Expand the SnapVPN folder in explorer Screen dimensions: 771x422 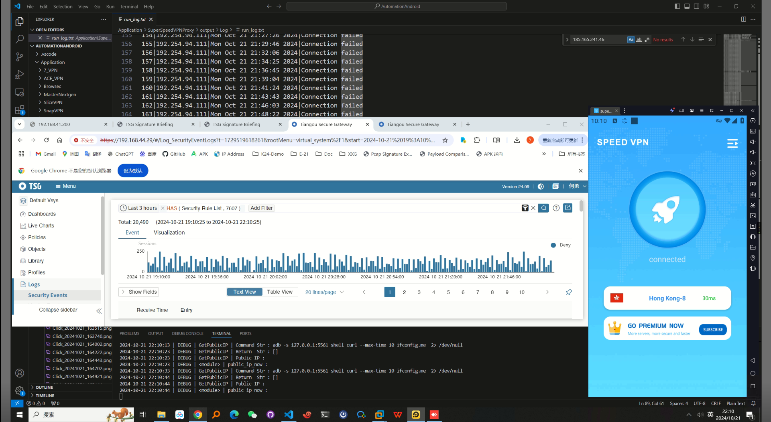point(53,111)
